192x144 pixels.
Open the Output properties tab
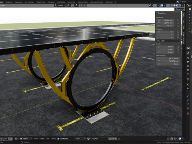coord(188,62)
